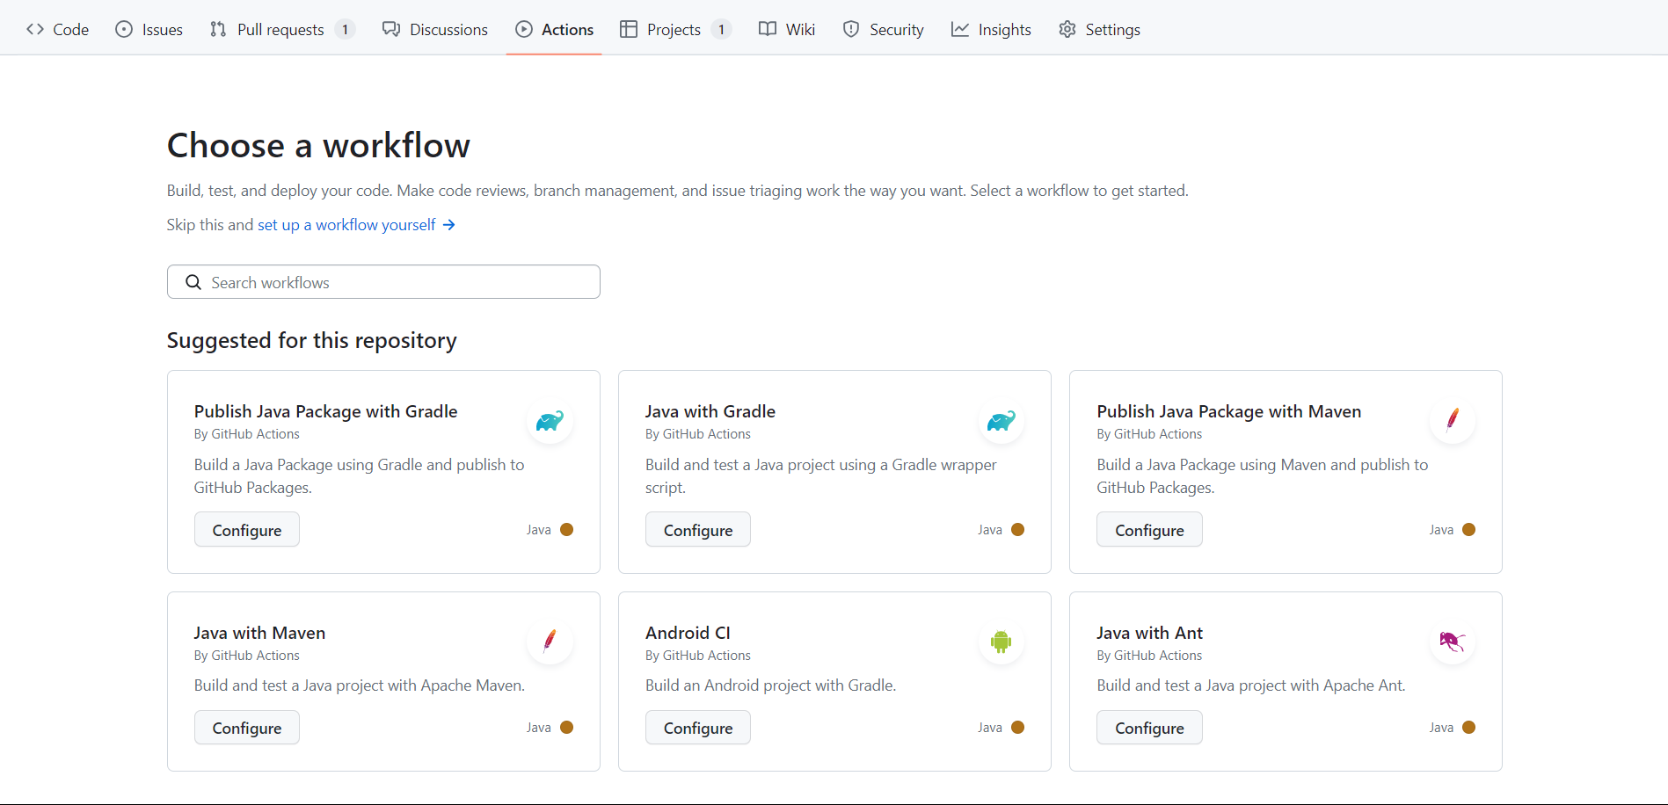Screen dimensions: 1668x805
Task: Click Java language label on Java with Ant card
Action: pyautogui.click(x=1441, y=728)
